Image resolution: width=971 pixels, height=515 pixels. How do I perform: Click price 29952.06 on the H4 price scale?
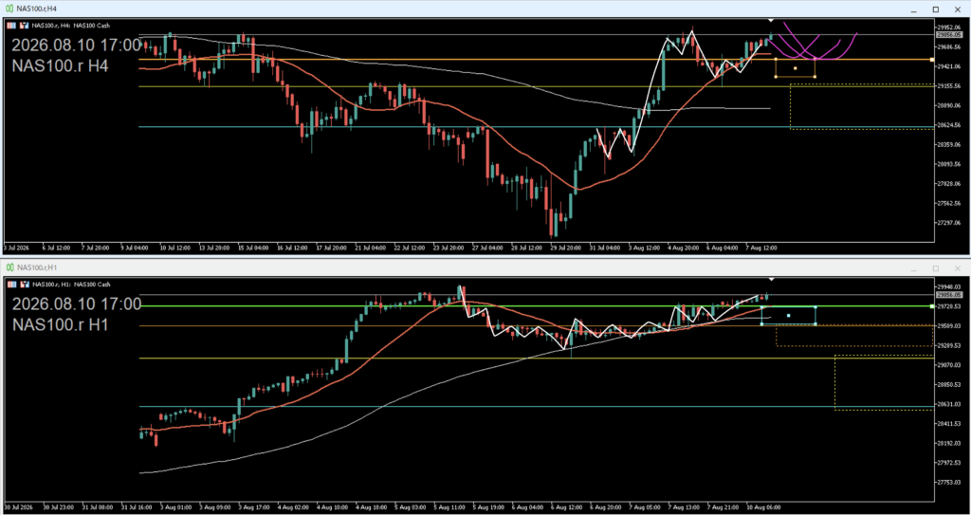tap(949, 28)
